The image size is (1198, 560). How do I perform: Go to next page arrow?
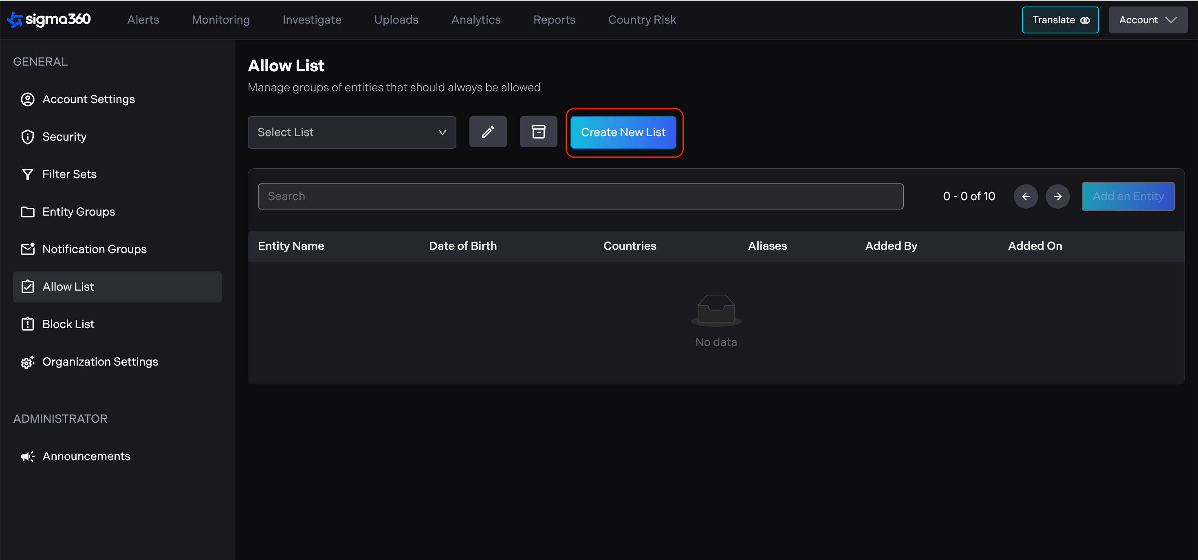click(1057, 196)
